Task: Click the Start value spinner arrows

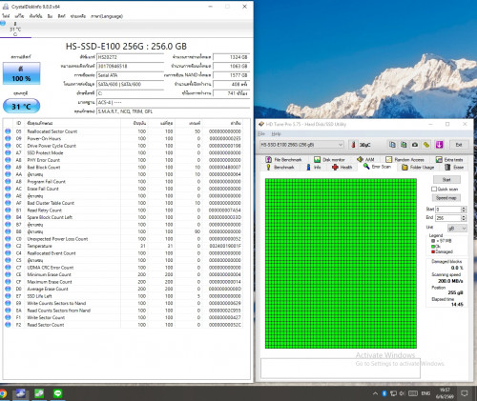Action: (464, 210)
